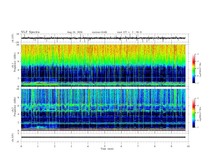212x164 pixels.
Task: Click the start UT time label
Action: click(129, 32)
